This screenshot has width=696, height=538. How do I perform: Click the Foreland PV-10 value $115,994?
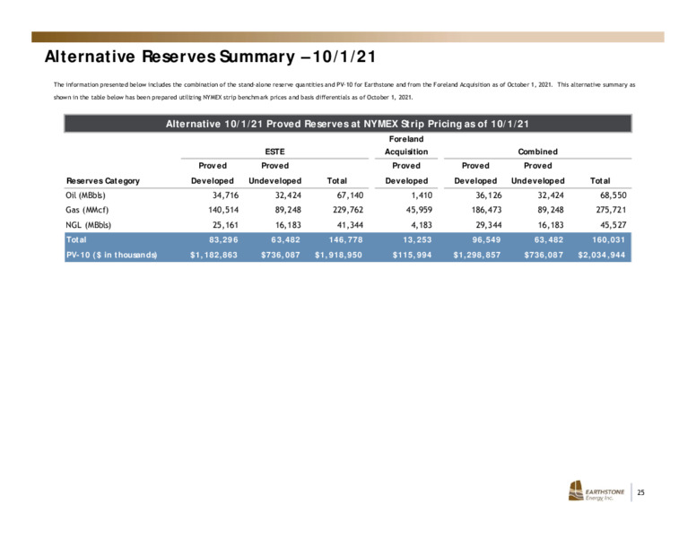412,255
